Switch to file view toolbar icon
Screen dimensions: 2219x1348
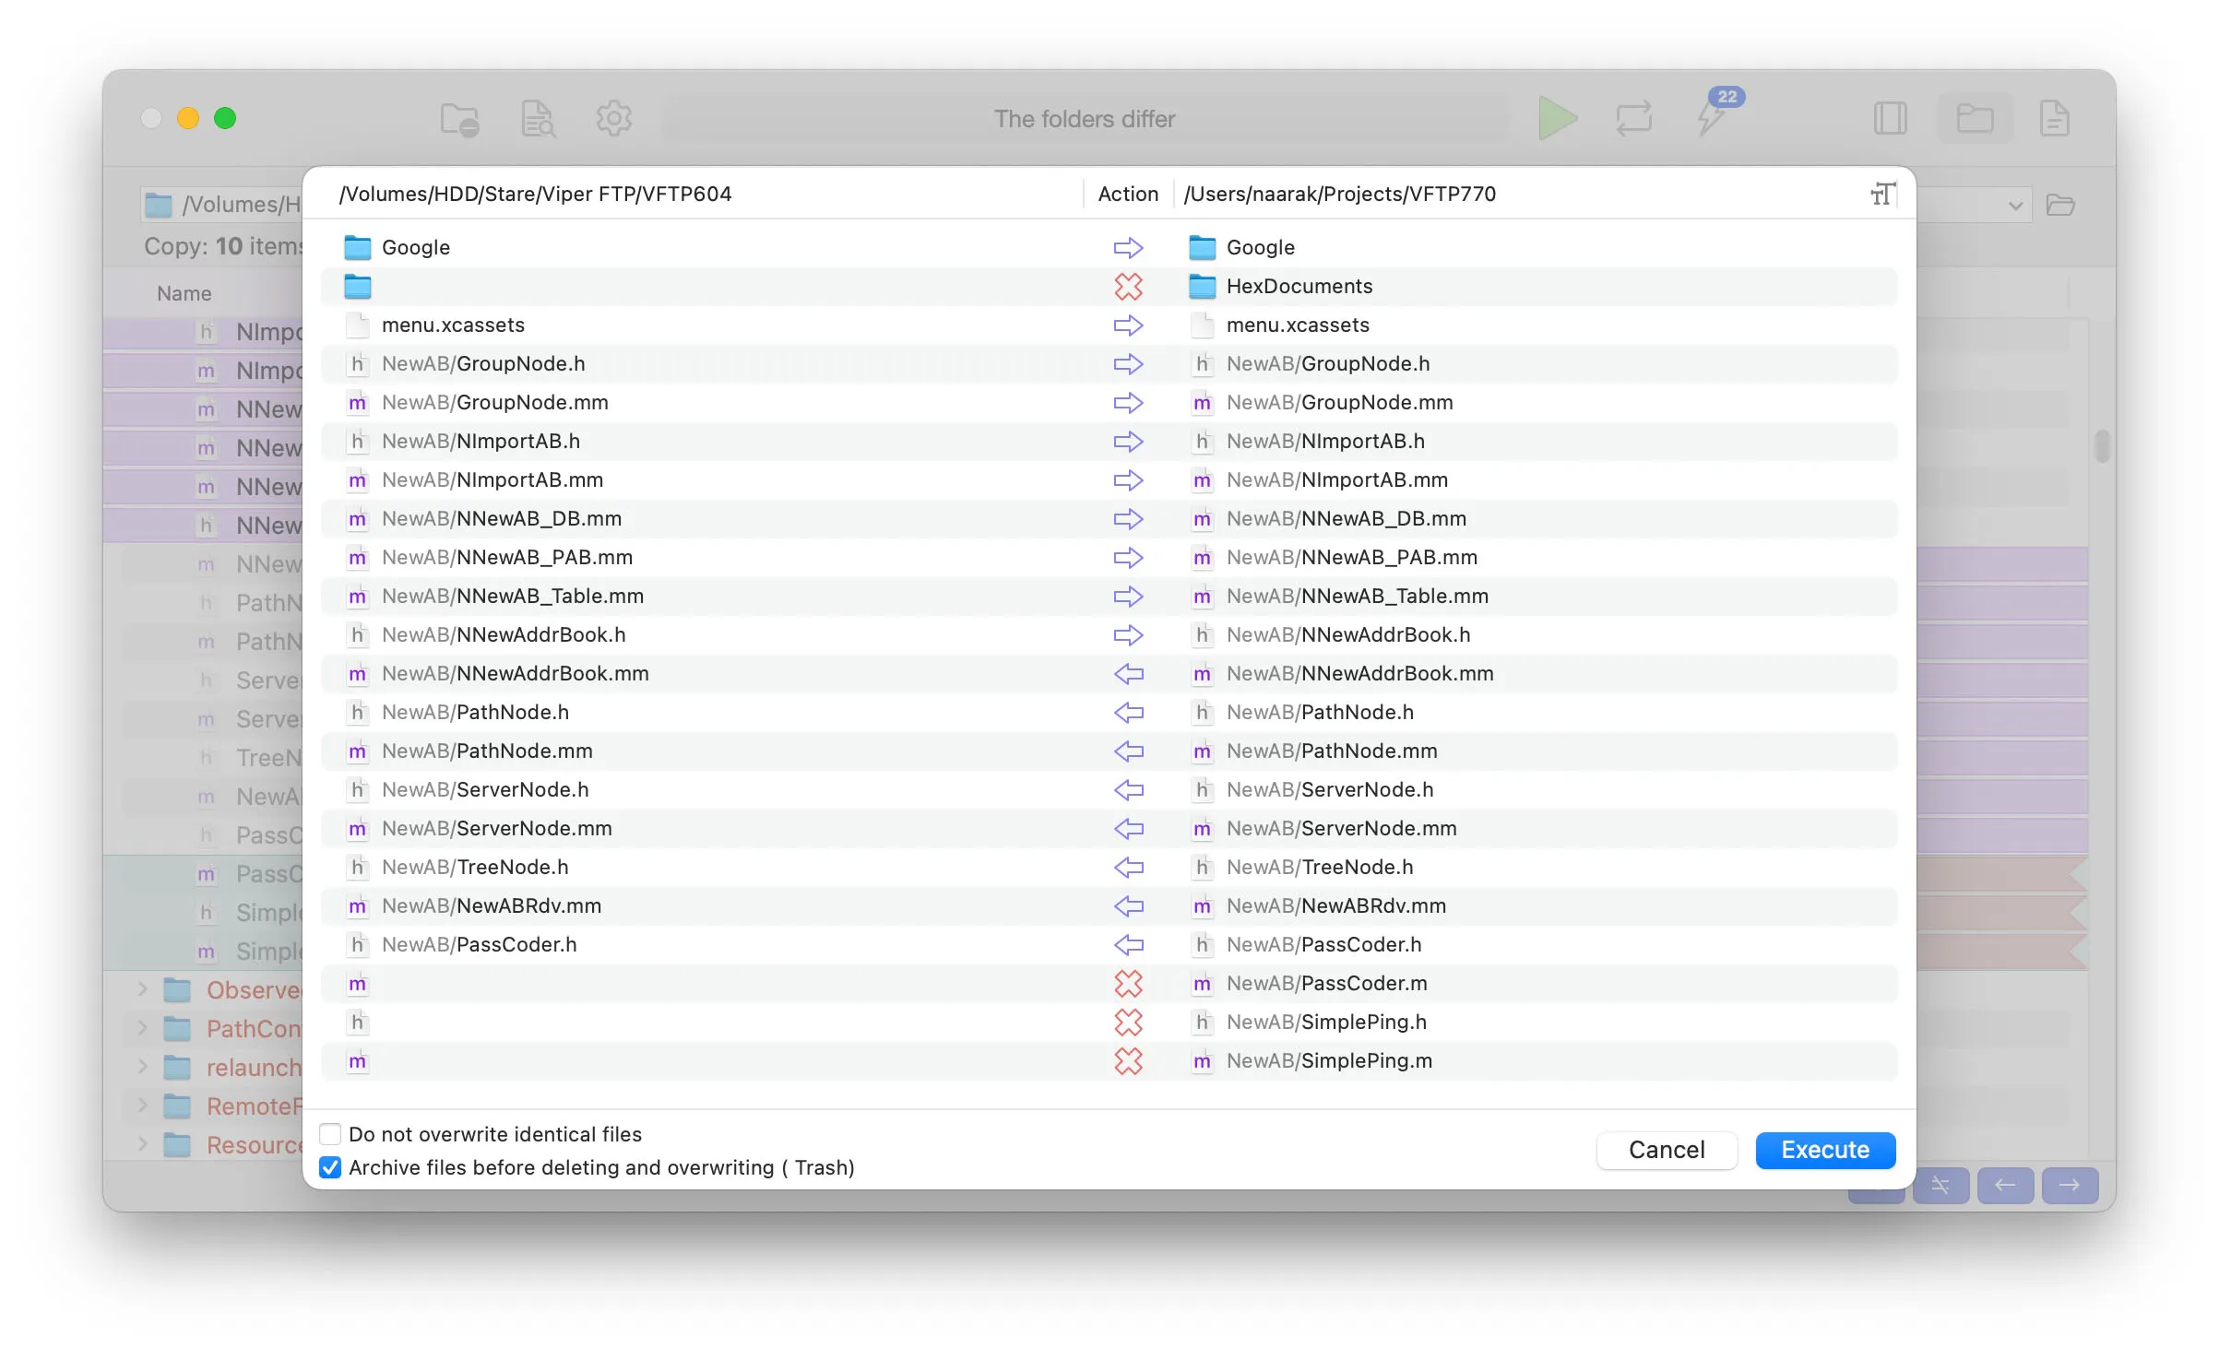click(2054, 119)
